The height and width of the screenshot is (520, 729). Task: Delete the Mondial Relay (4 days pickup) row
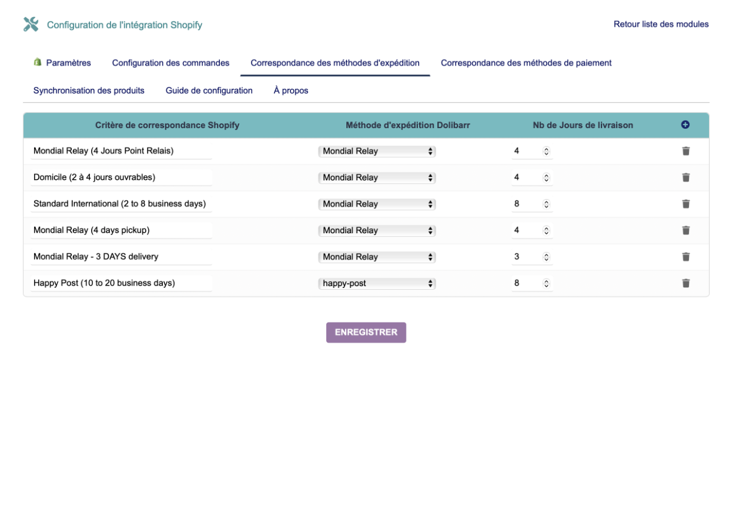click(686, 230)
